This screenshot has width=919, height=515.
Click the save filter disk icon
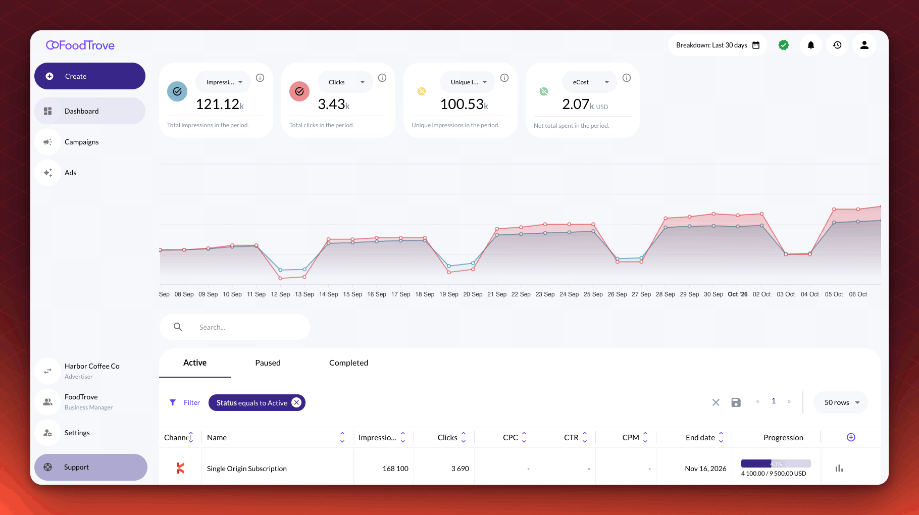pos(736,402)
